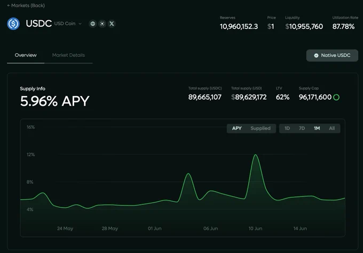The image size is (363, 253).
Task: Click the 12% y-axis label
Action: click(x=30, y=155)
